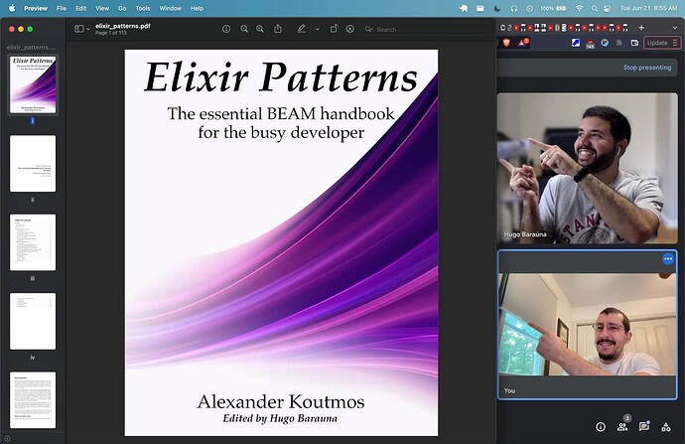Expand the browser tab list chevron
The image size is (685, 444).
click(x=675, y=28)
